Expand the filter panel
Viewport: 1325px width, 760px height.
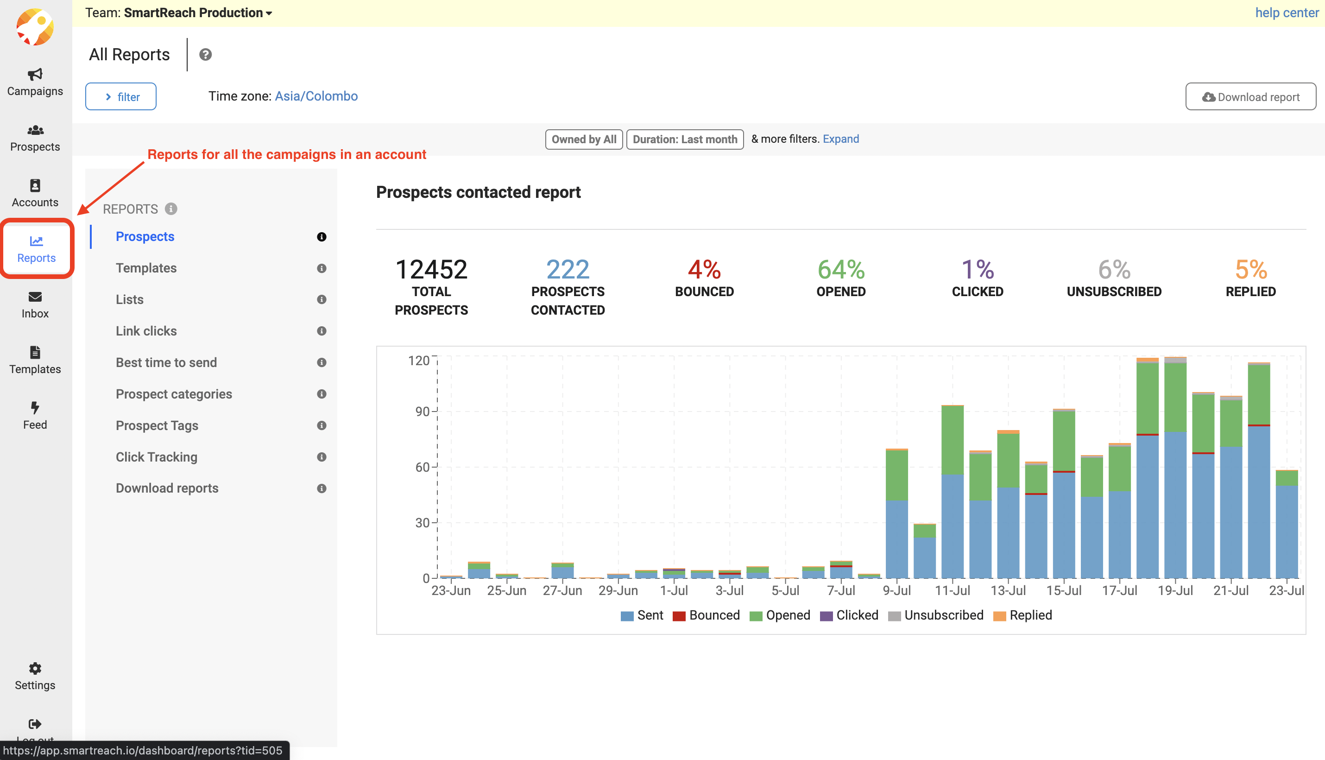121,96
